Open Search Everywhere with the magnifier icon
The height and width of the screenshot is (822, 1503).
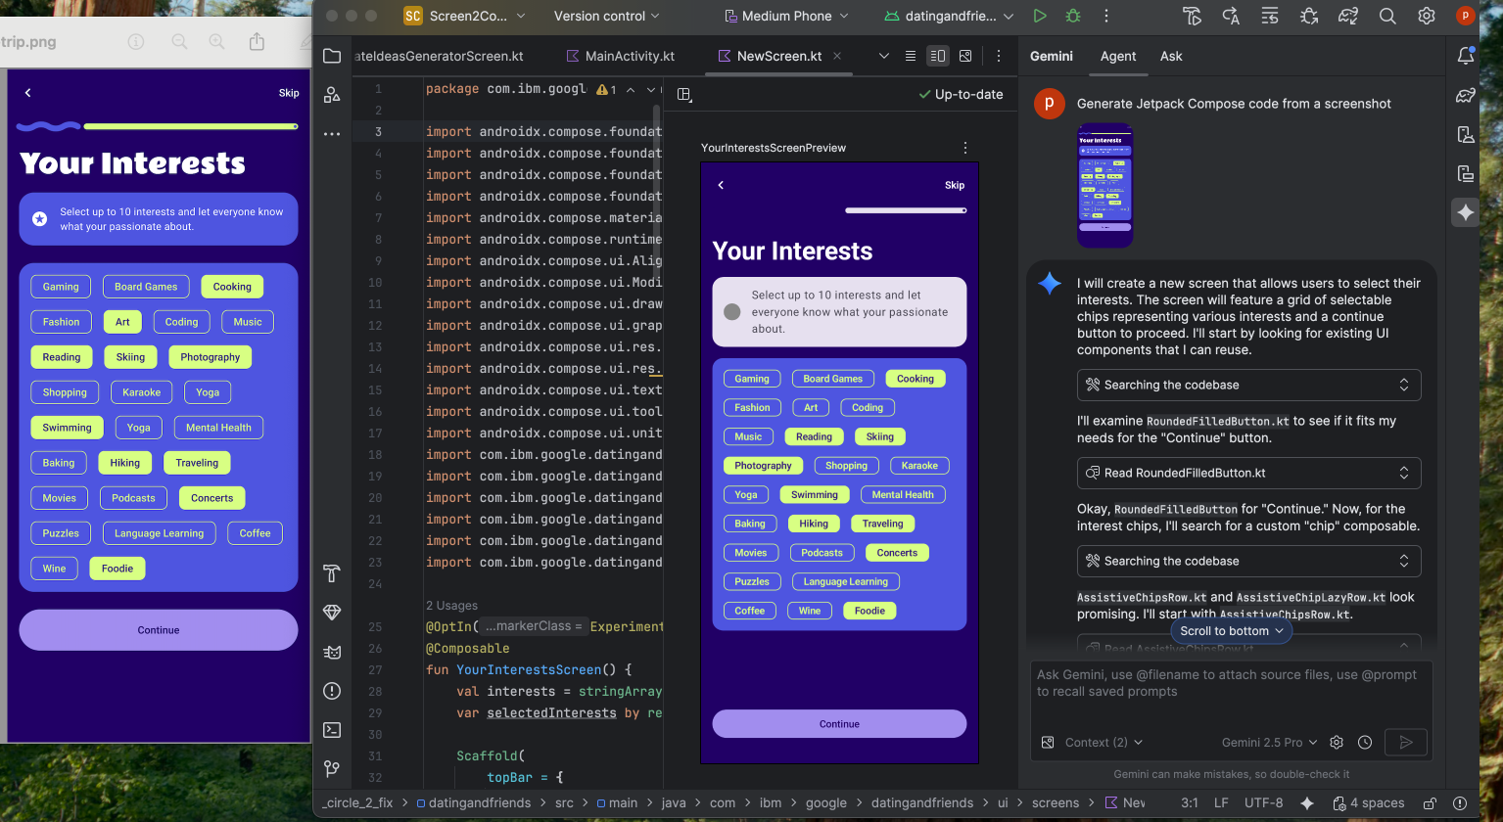pos(1387,16)
